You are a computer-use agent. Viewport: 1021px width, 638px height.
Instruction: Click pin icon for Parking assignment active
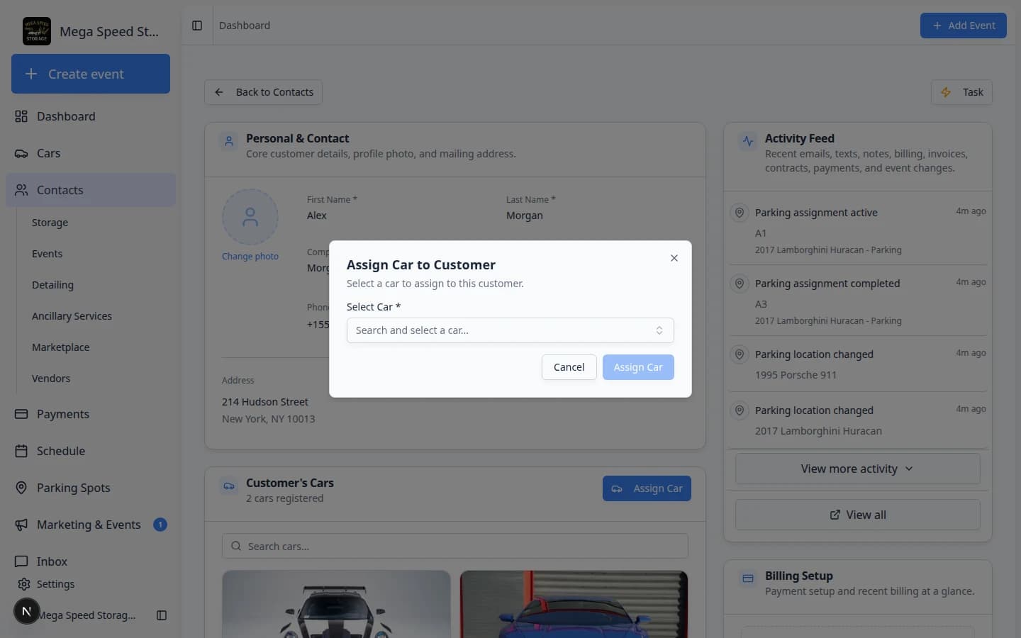tap(740, 213)
